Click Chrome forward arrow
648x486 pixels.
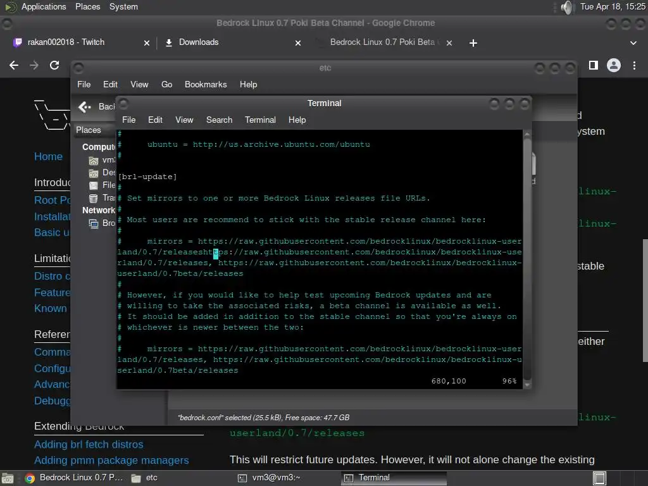(34, 65)
